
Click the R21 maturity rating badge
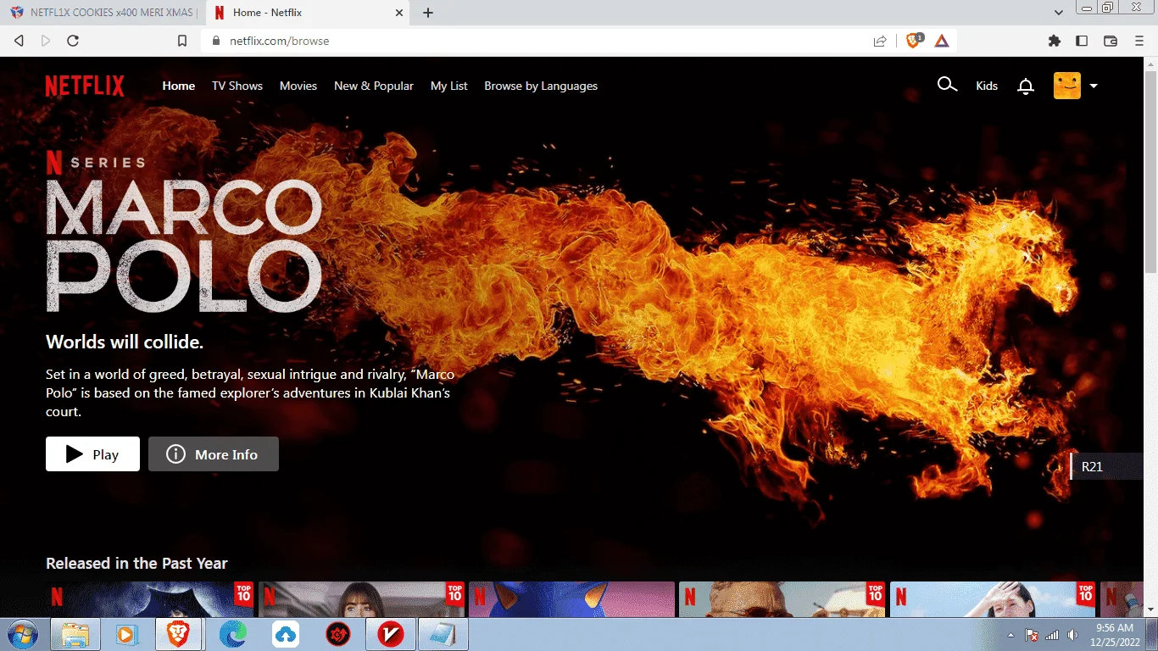tap(1108, 466)
